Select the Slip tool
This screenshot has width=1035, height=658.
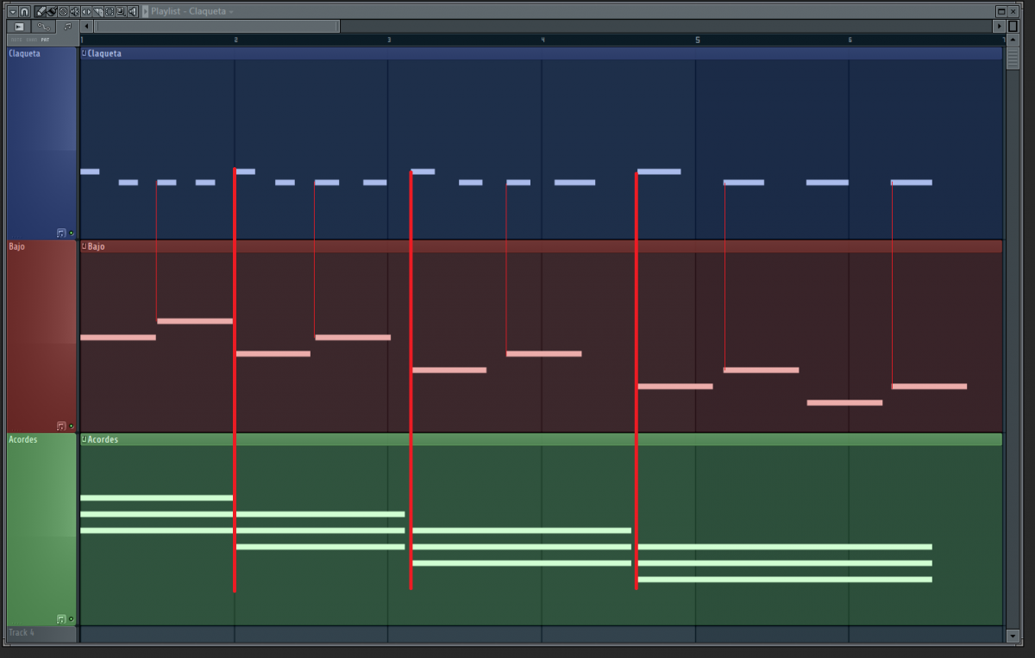coord(86,11)
